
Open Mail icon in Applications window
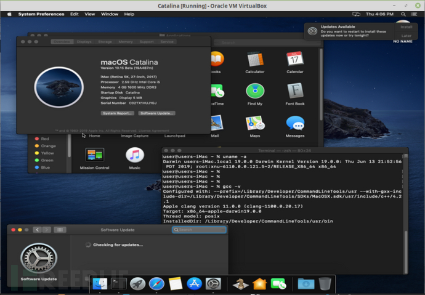pyautogui.click(x=216, y=123)
